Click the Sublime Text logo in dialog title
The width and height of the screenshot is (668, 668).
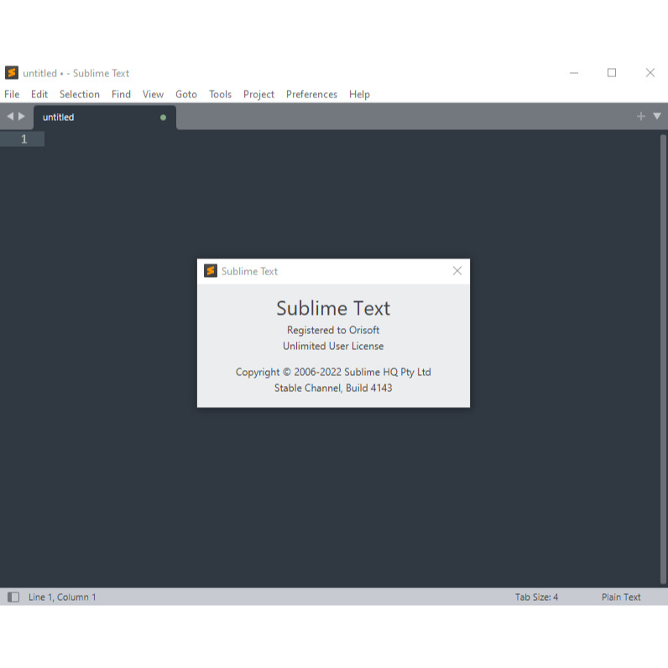click(211, 271)
